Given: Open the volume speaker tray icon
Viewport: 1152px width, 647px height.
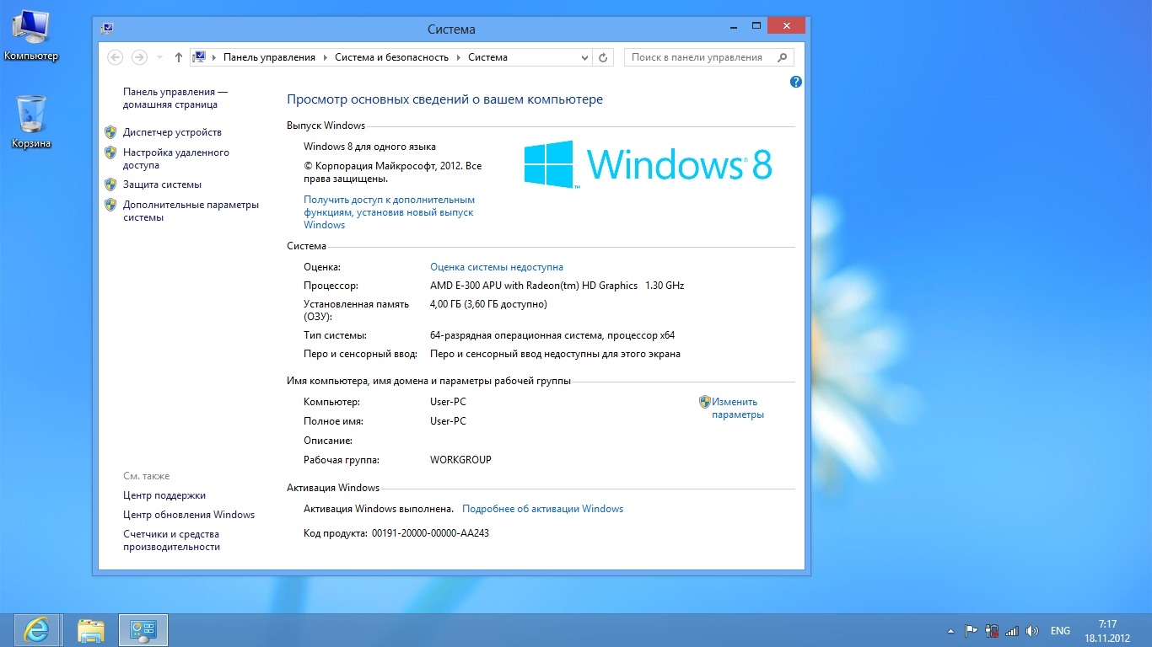Looking at the screenshot, I should tap(1032, 630).
